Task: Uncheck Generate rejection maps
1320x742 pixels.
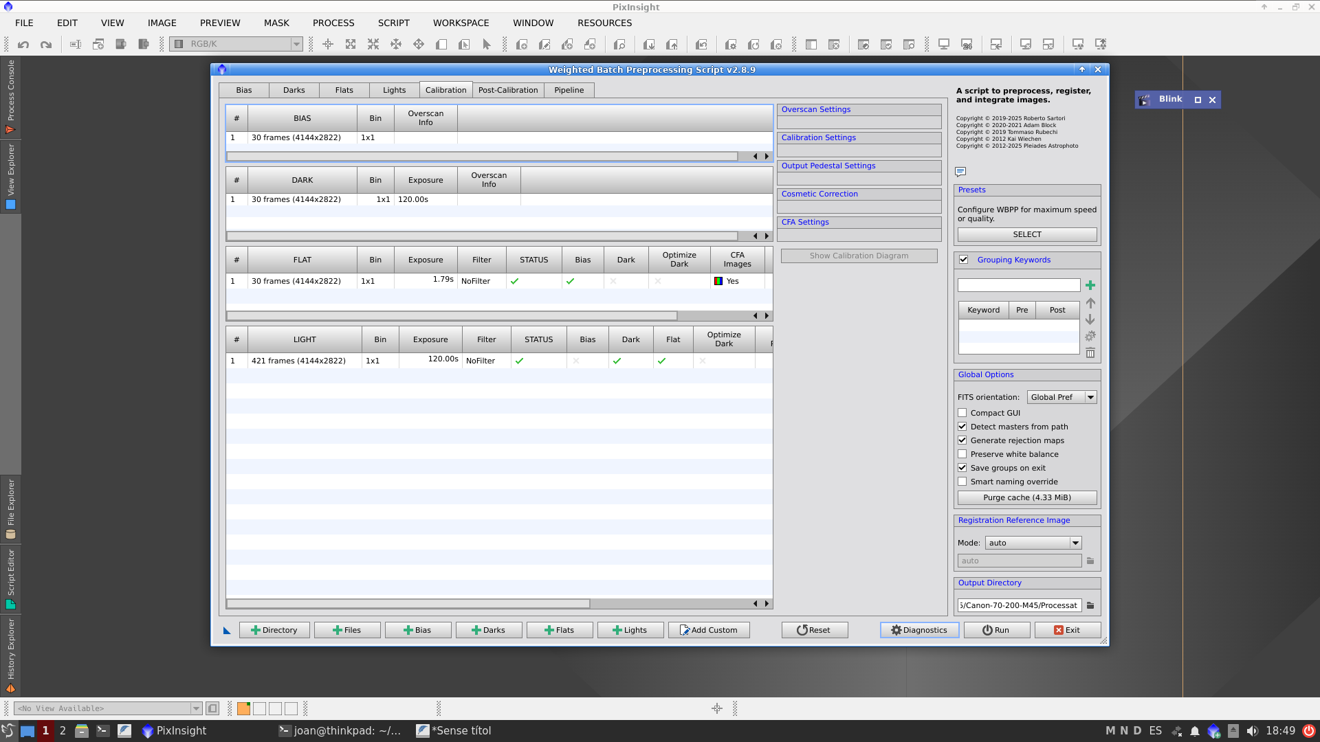Action: [962, 440]
